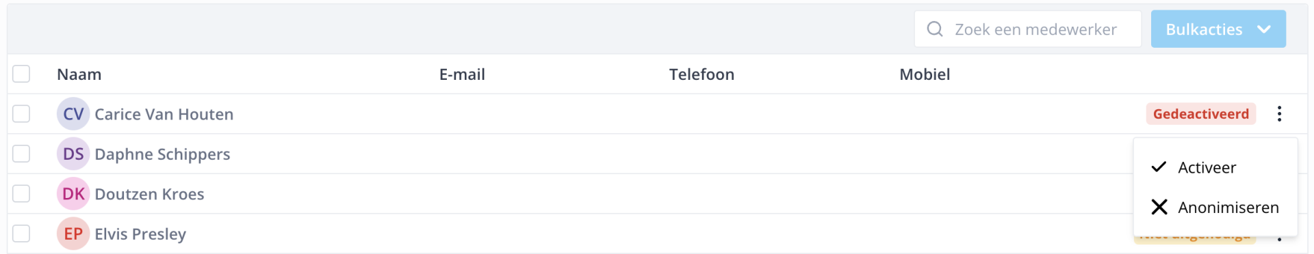Toggle the select-all checkbox in the header
The height and width of the screenshot is (254, 1314).
21,74
